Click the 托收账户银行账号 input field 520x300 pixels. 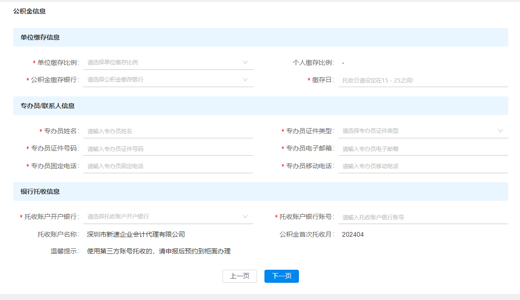[423, 217]
